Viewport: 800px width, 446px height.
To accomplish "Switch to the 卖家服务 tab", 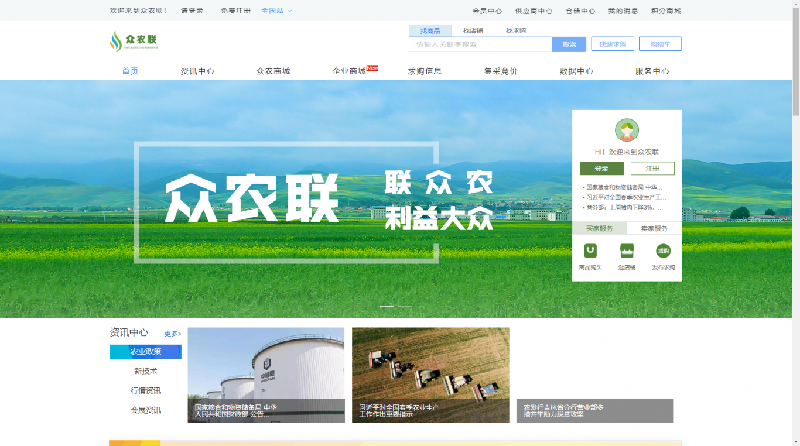I will click(654, 228).
